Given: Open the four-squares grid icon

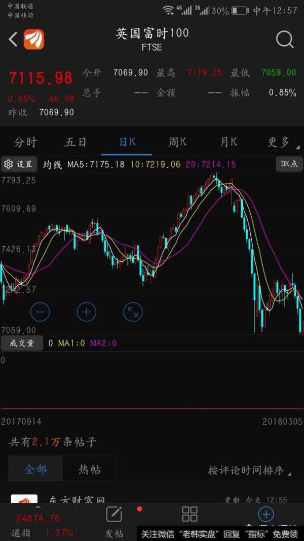Looking at the screenshot, I should coord(189,514).
